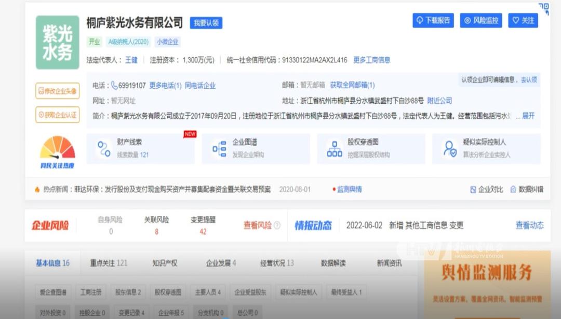Click the 获取企业认证 button

point(58,115)
